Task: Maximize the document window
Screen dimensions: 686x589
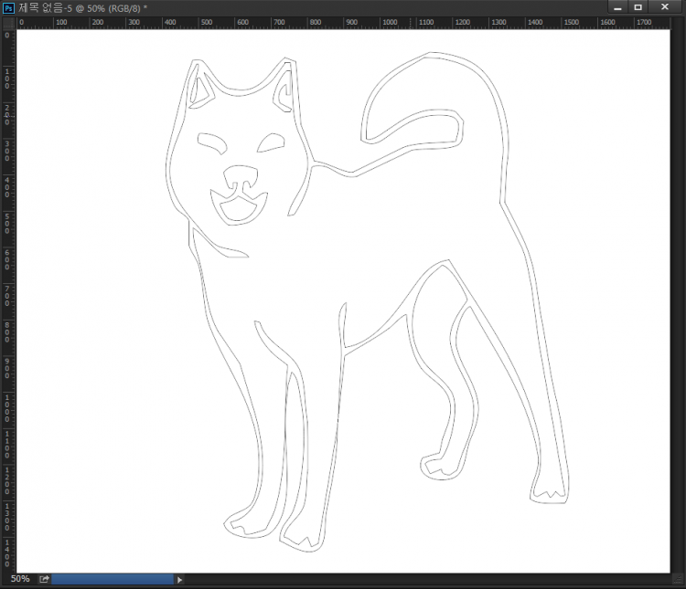Action: (x=638, y=7)
